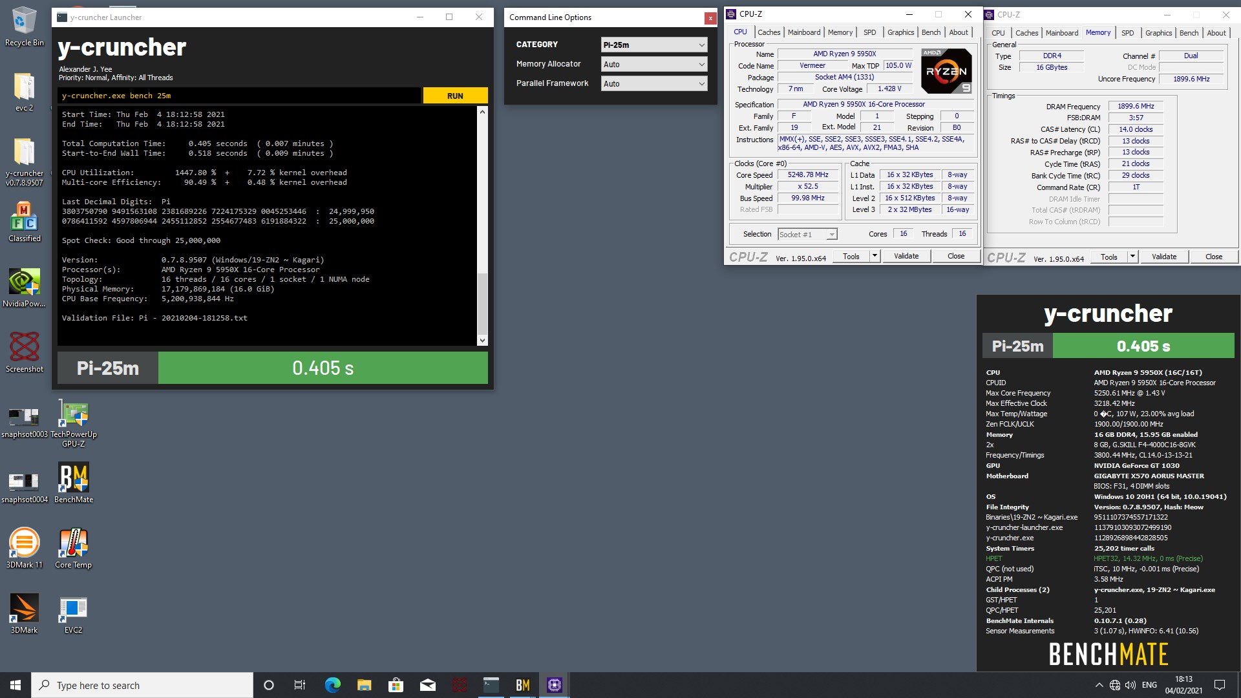
Task: Switch to Memory tab in left CPU-Z
Action: click(840, 32)
